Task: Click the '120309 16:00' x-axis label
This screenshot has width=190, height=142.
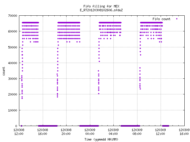Action: click(184, 132)
